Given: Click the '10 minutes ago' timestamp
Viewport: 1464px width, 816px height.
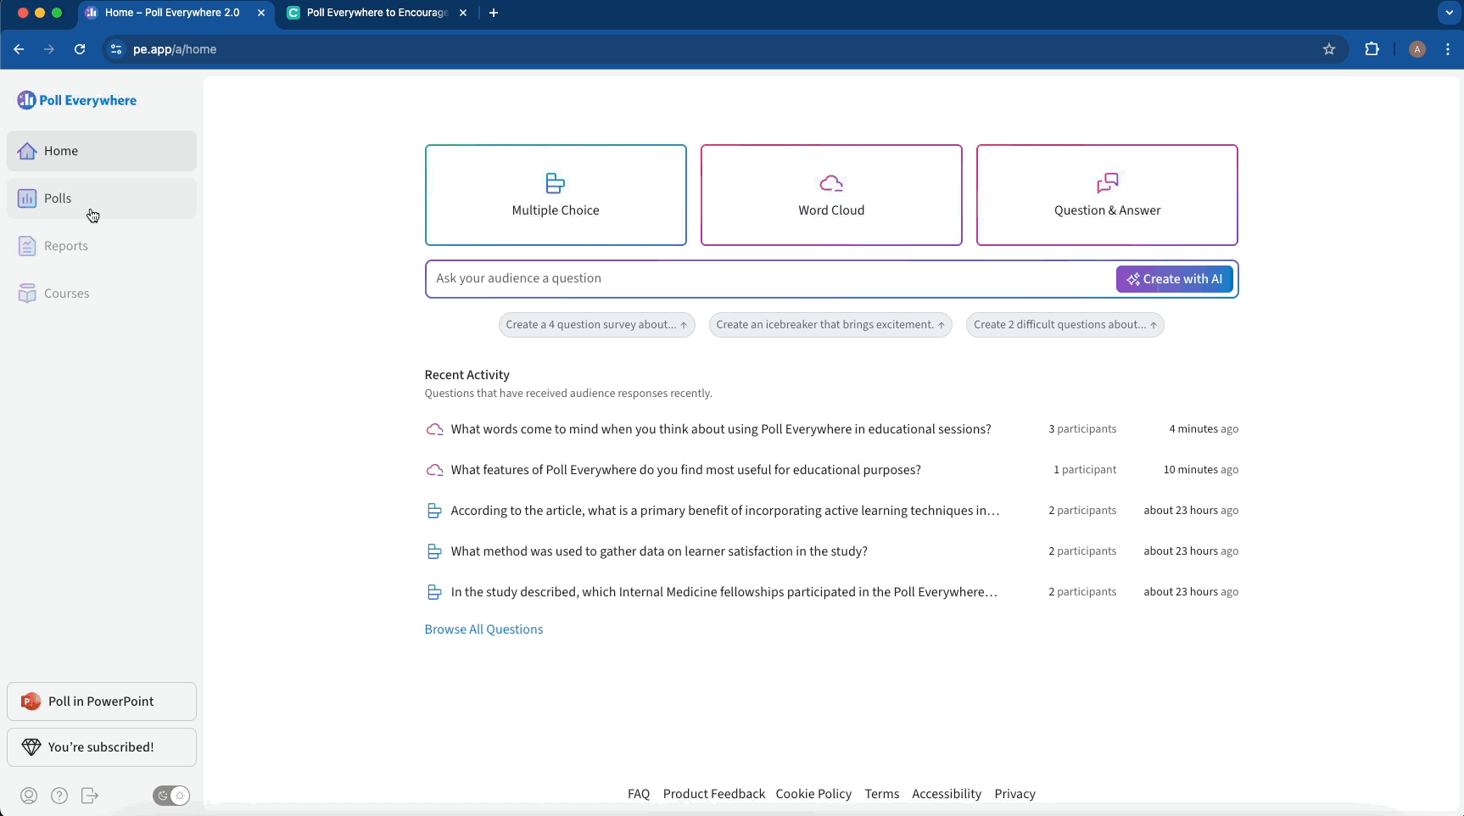Looking at the screenshot, I should tap(1201, 470).
